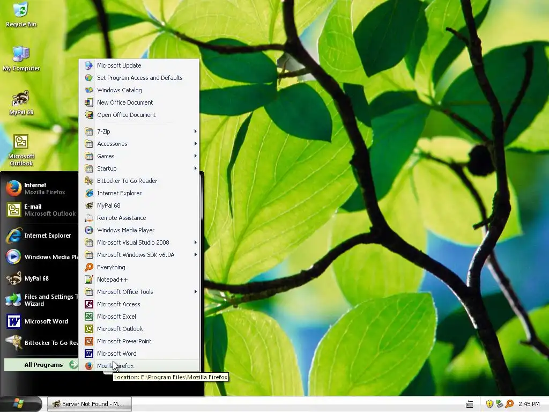Click the Open Office Document icon
The width and height of the screenshot is (549, 412).
[89, 115]
